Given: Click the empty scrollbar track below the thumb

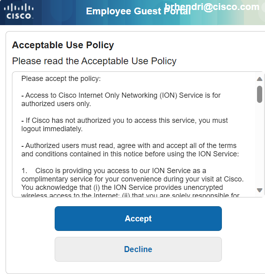Looking at the screenshot, I should 259,148.
